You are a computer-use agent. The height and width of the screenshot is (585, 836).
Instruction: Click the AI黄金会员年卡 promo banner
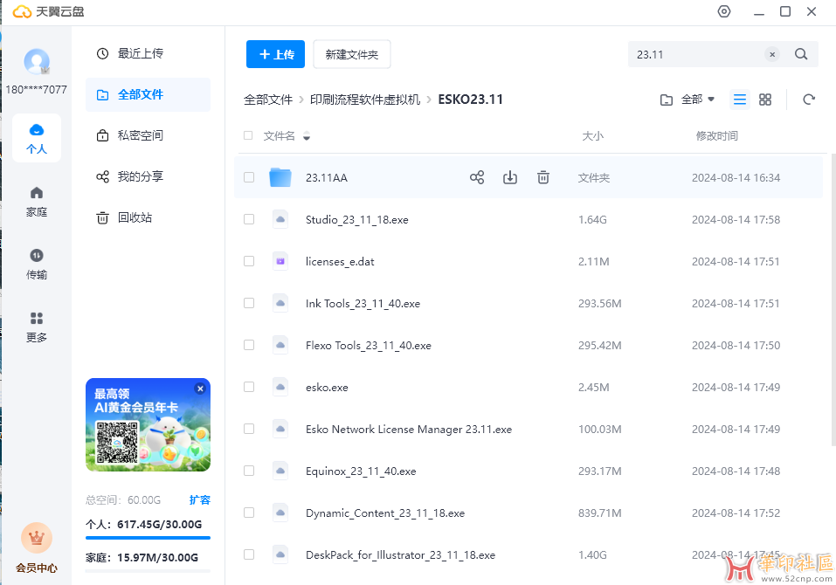point(149,424)
